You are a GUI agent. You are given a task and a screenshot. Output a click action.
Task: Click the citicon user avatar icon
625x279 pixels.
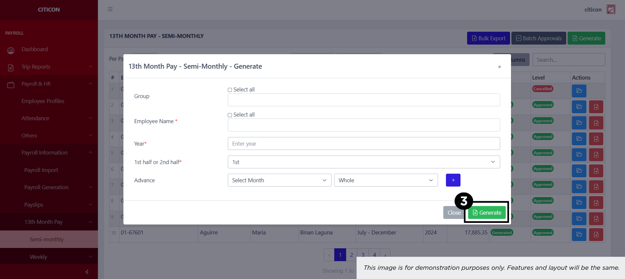coord(611,9)
